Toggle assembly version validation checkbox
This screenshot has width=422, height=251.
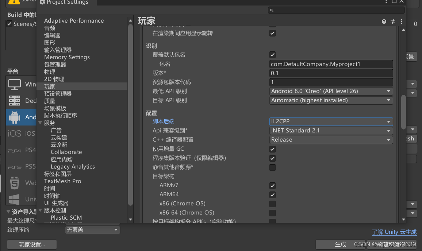(x=272, y=158)
